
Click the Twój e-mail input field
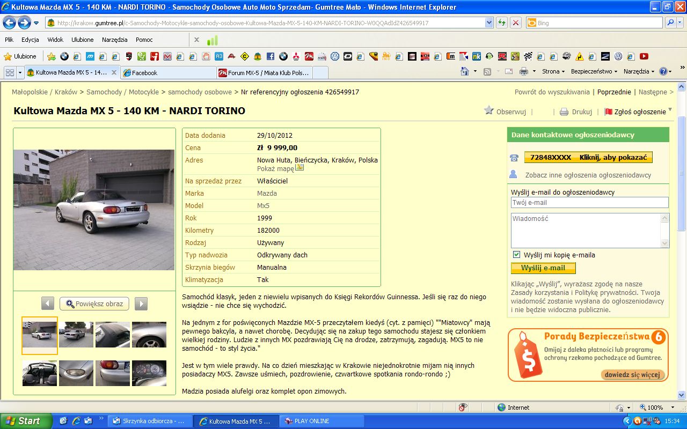(590, 203)
